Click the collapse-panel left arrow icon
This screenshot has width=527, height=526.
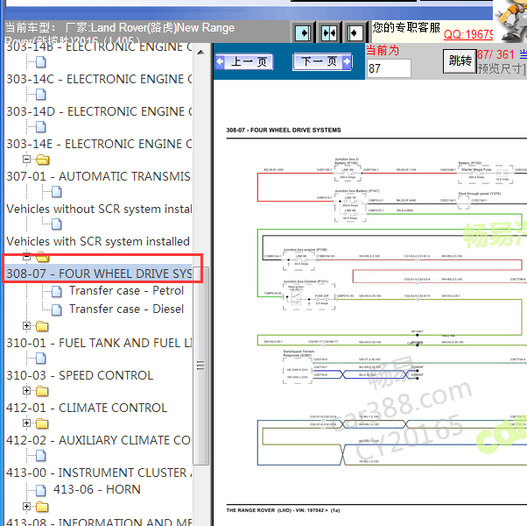[355, 33]
